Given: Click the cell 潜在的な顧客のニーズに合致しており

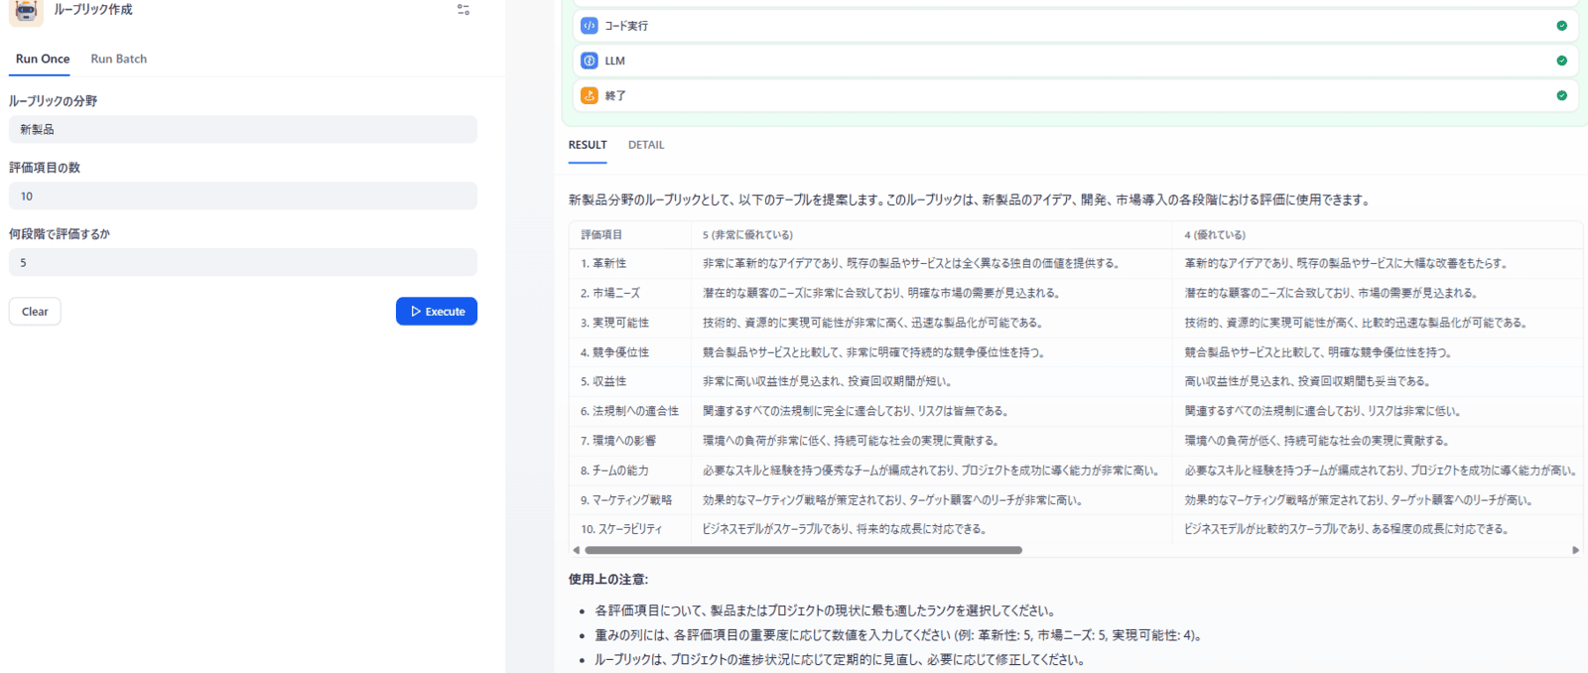Looking at the screenshot, I should click(x=1331, y=294).
